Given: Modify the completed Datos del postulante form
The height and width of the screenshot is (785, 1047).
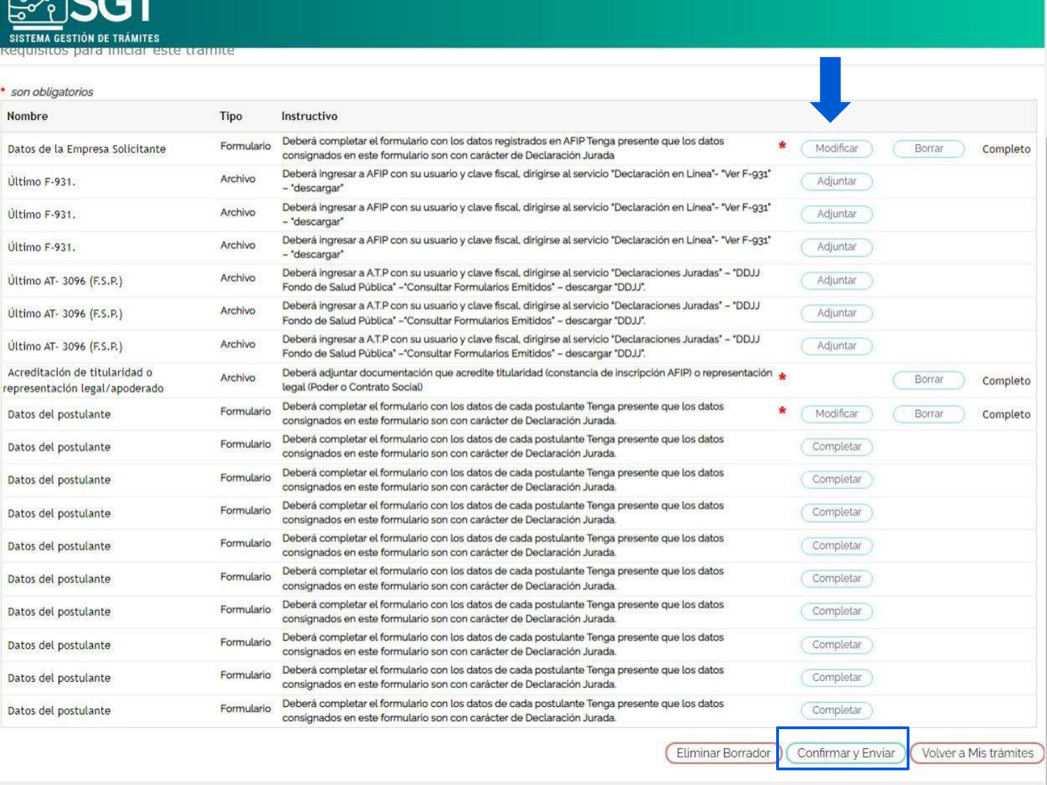Looking at the screenshot, I should (x=836, y=414).
